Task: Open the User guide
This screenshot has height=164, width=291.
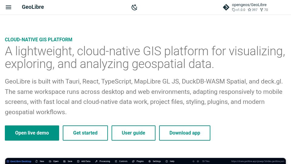Action: pos(133,133)
